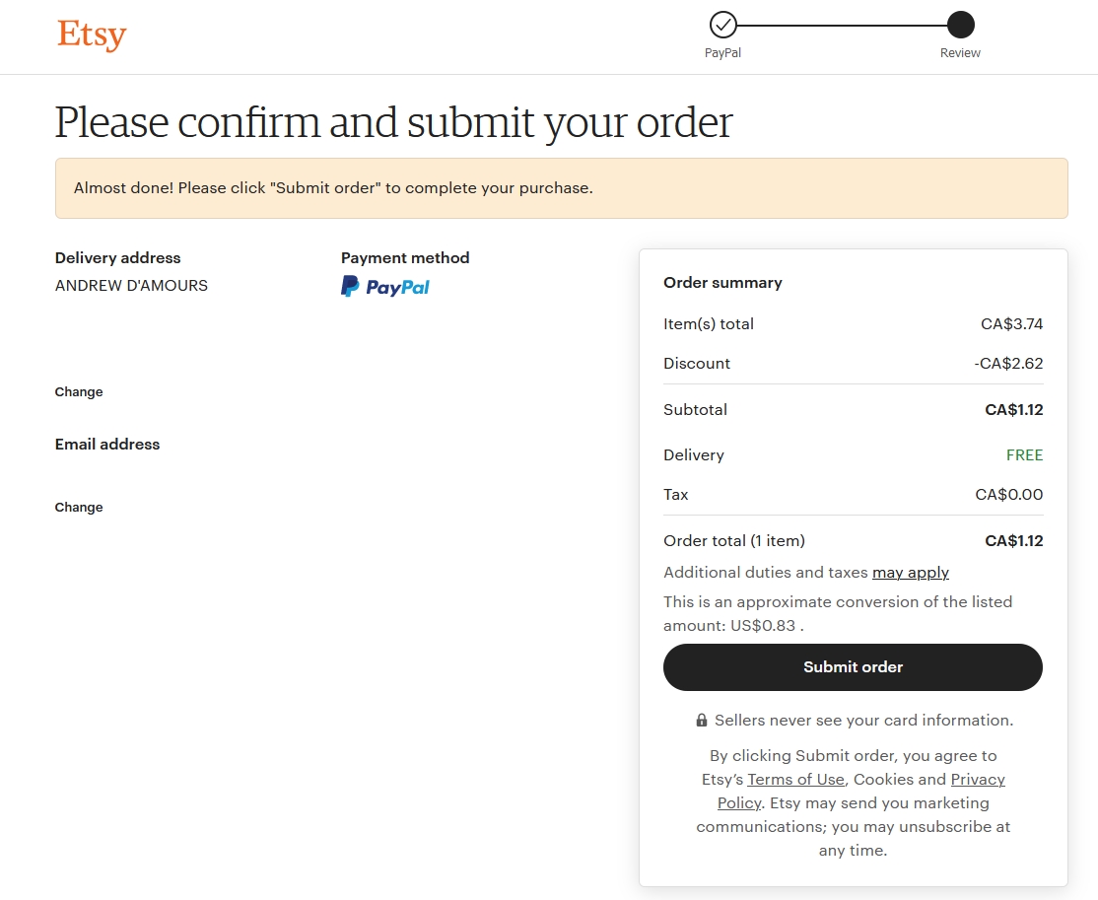Click the Etsy logo
This screenshot has width=1098, height=900.
[x=92, y=34]
